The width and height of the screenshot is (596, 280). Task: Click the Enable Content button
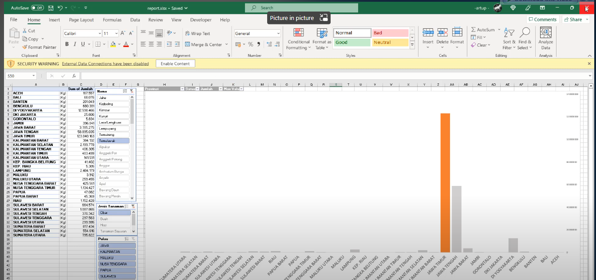[x=175, y=63]
